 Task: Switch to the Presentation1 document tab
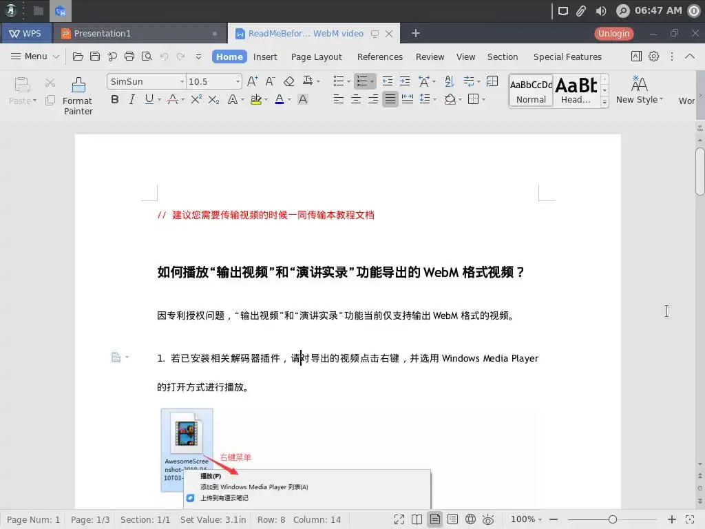139,33
